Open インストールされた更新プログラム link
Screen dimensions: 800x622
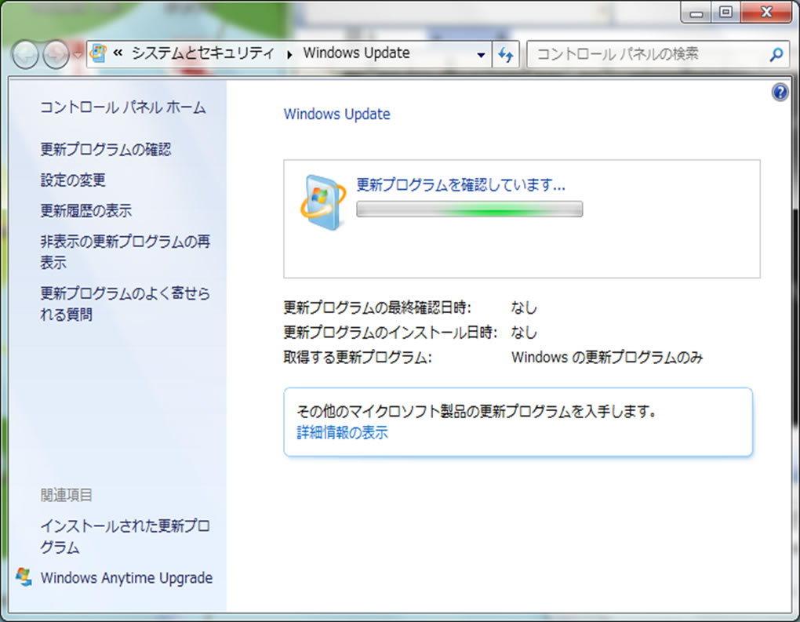click(125, 537)
